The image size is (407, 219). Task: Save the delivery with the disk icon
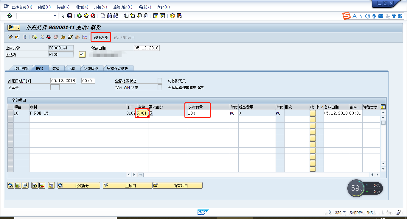click(69, 16)
